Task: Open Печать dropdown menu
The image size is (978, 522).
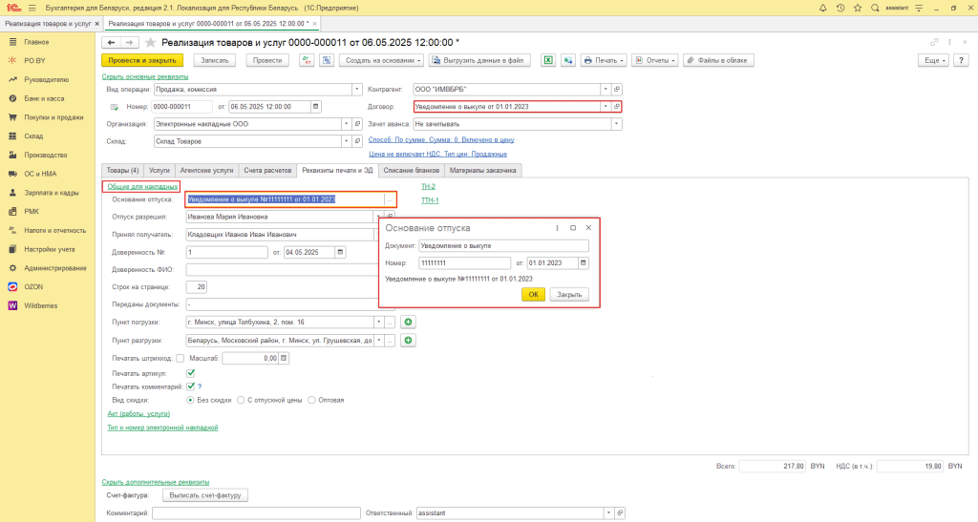Action: tap(604, 60)
